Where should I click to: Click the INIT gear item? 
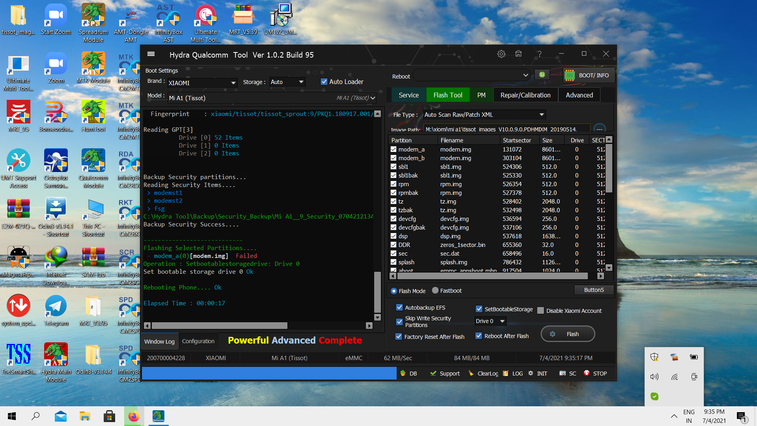pyautogui.click(x=538, y=373)
